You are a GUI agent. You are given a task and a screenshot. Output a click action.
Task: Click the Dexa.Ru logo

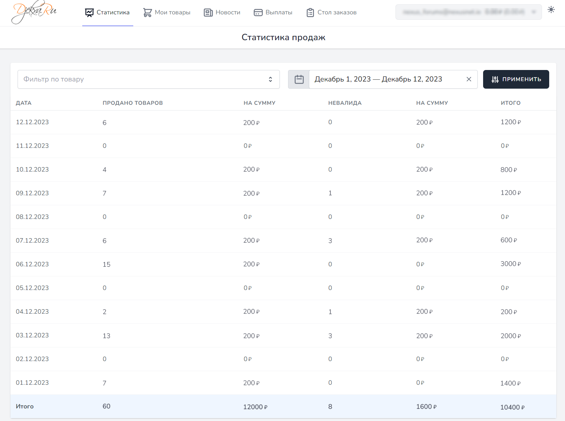pyautogui.click(x=34, y=13)
